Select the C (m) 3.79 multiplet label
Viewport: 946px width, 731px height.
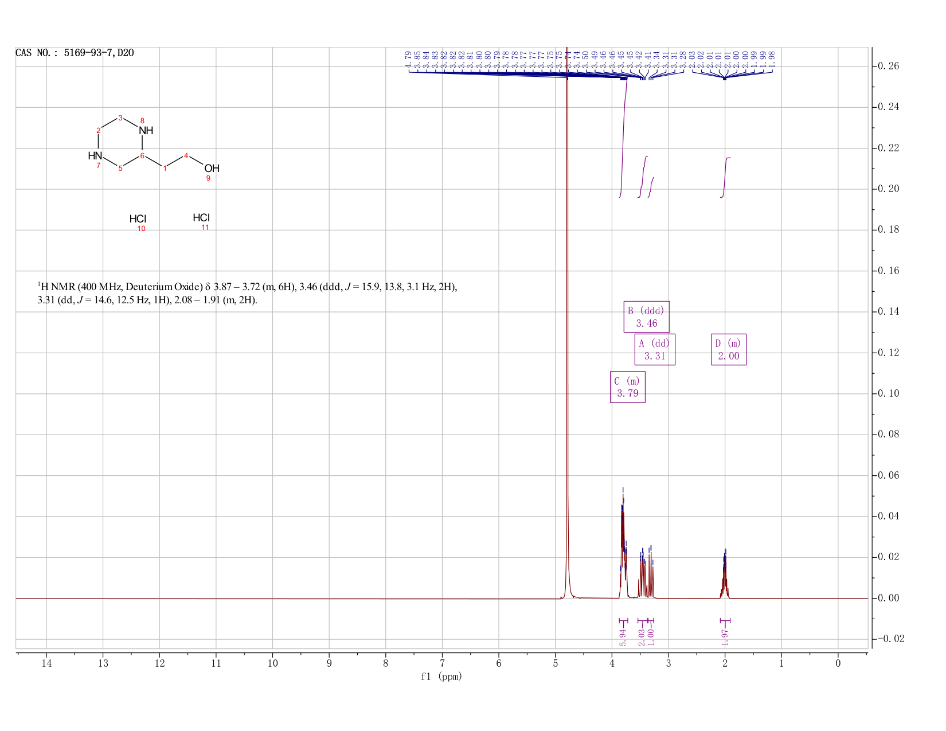[627, 387]
